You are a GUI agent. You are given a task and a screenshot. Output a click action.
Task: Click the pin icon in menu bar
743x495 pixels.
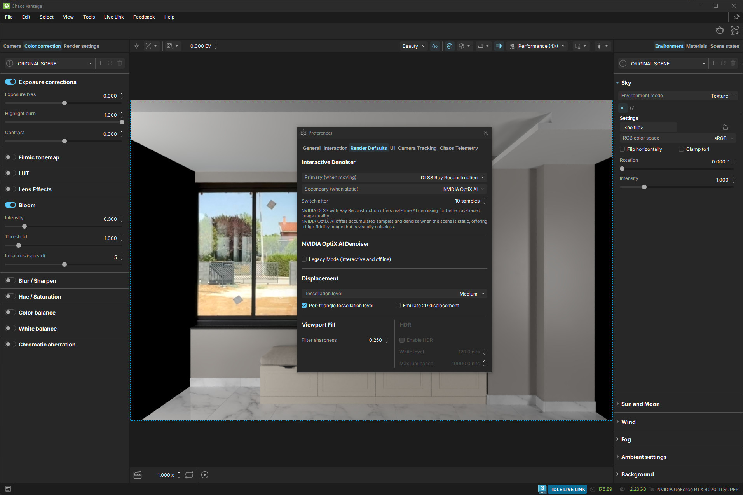click(x=736, y=17)
